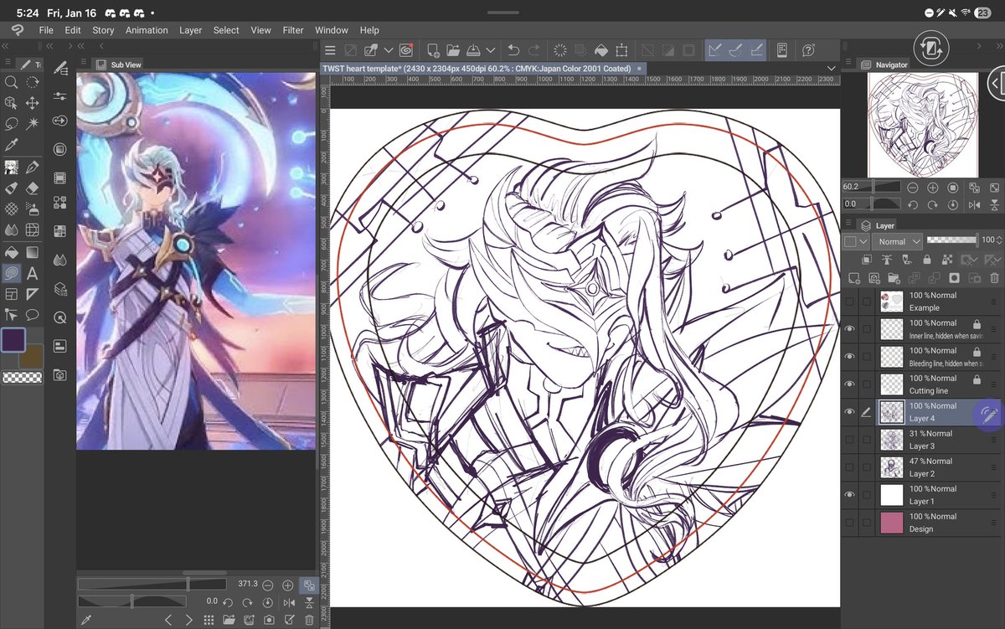Select the Pen tool in the toolbox
Viewport: 1005px width, 629px height.
(33, 167)
